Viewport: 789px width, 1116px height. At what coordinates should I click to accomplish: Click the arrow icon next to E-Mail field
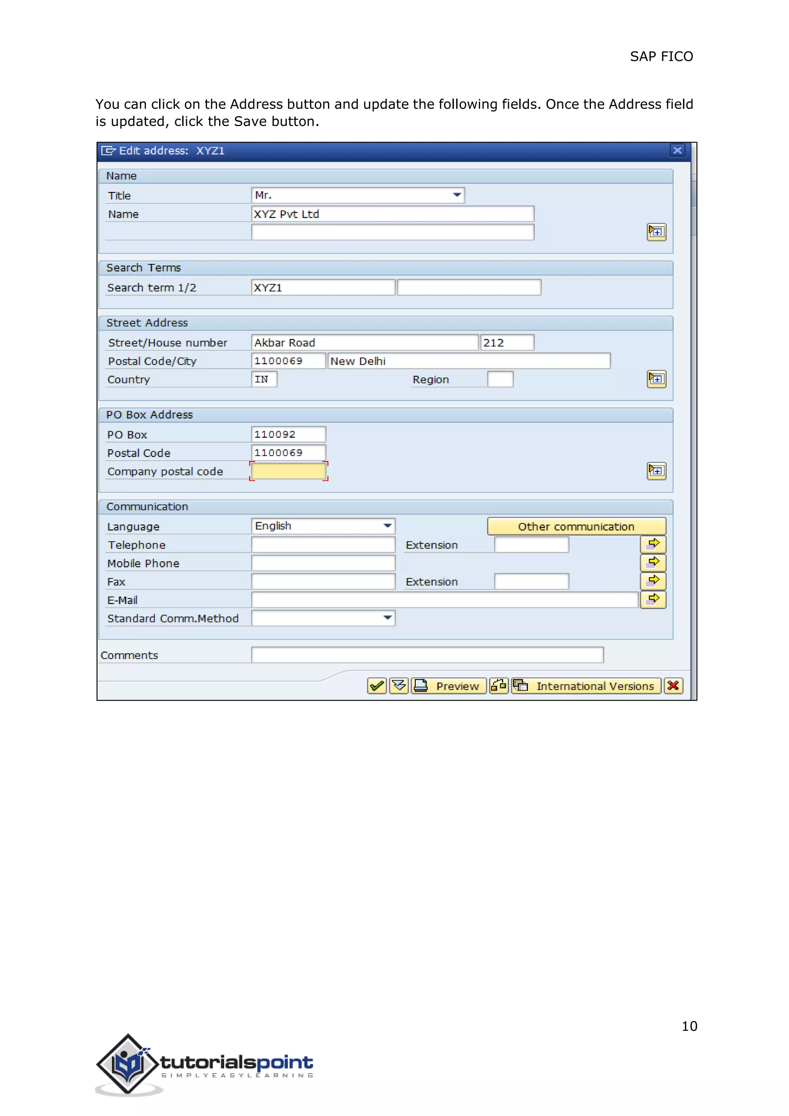[x=653, y=600]
